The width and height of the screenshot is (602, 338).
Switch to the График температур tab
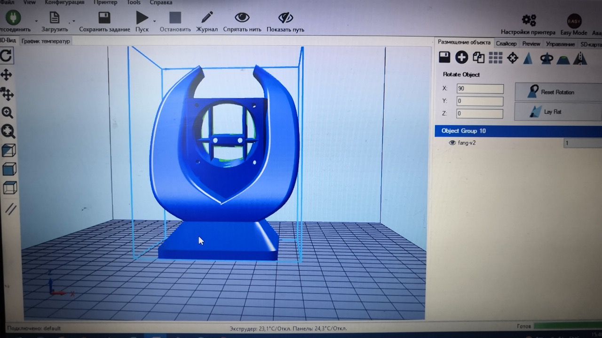coord(46,41)
